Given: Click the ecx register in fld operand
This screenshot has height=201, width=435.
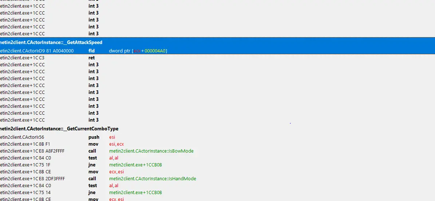Looking at the screenshot, I should pyautogui.click(x=137, y=51).
